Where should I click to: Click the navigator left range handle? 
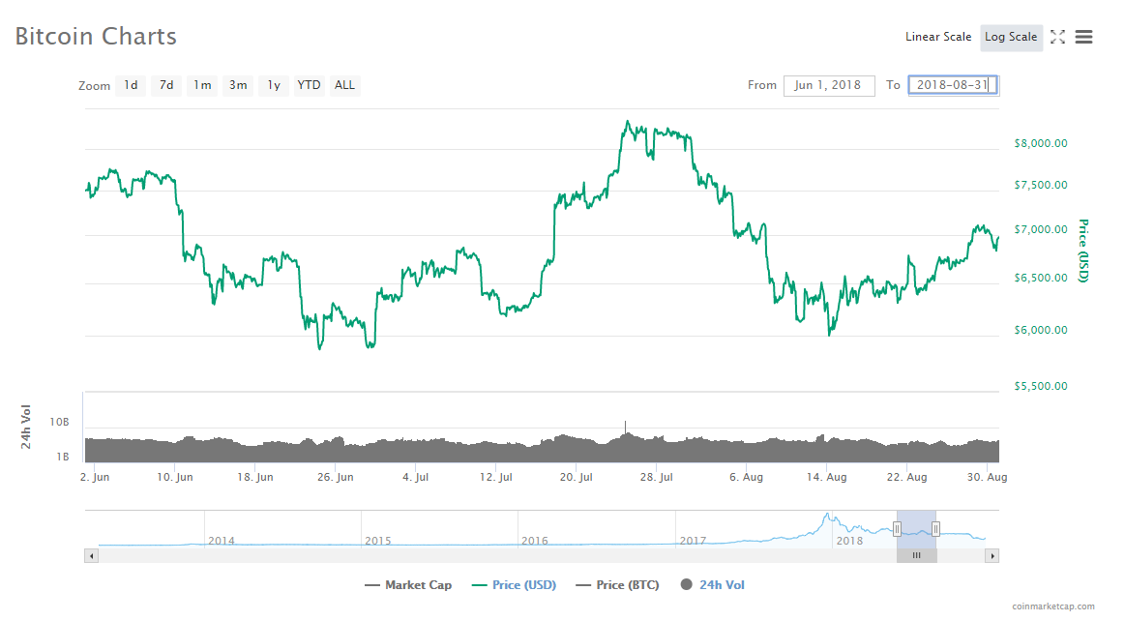(x=897, y=528)
